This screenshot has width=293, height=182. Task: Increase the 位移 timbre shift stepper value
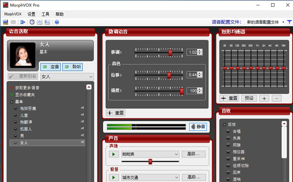point(200,73)
